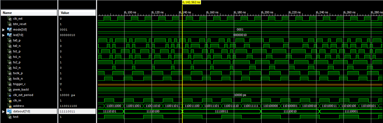Click the 10000 ps value cell

67,95
